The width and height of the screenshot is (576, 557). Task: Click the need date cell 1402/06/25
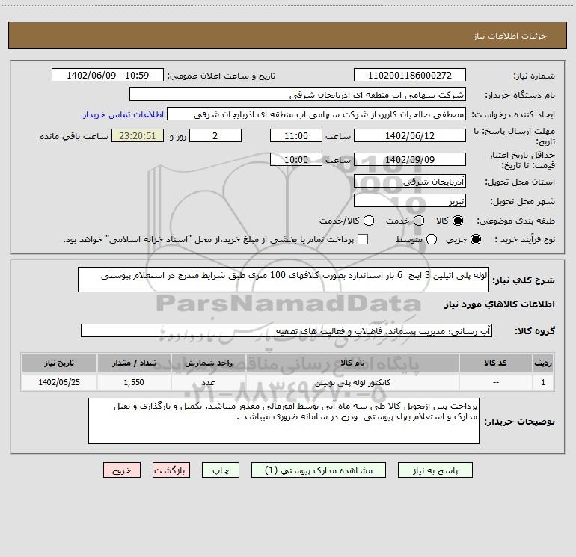click(x=59, y=382)
